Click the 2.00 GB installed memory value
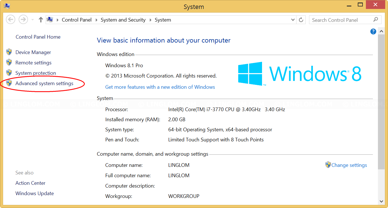 [x=177, y=120]
